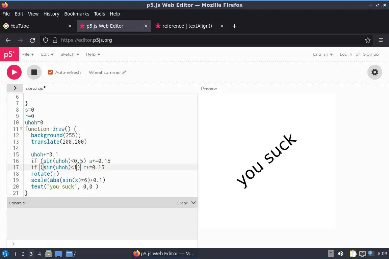Screen dimensions: 389x259
Task: Click the Firefox icon in title bar
Action: pyautogui.click(x=5, y=5)
